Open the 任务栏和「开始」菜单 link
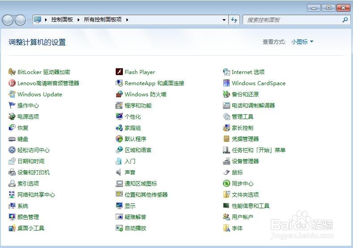 tap(259, 150)
